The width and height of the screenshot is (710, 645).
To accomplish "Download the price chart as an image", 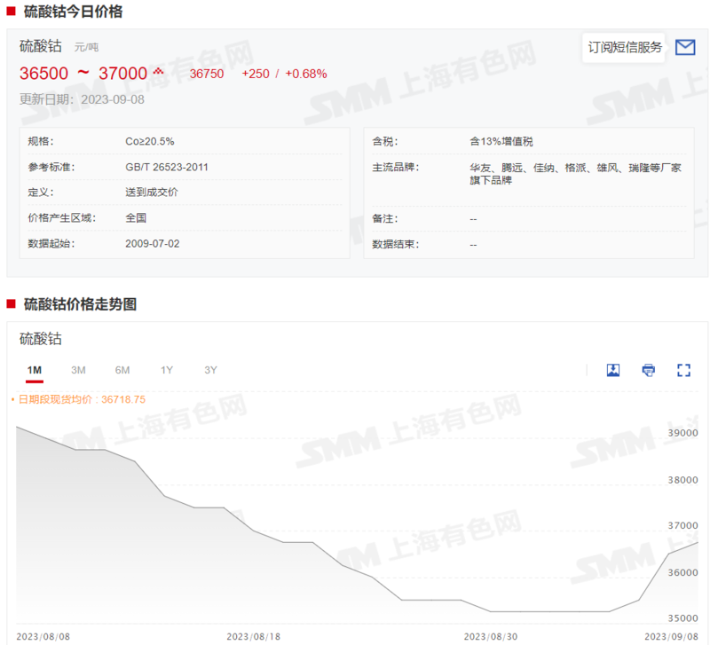I will click(613, 370).
